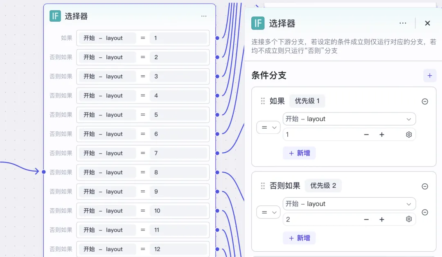442x257 pixels.
Task: Decrease value 2 with minus stepper
Action: pyautogui.click(x=366, y=219)
